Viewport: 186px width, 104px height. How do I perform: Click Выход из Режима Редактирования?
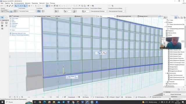coord(20,35)
